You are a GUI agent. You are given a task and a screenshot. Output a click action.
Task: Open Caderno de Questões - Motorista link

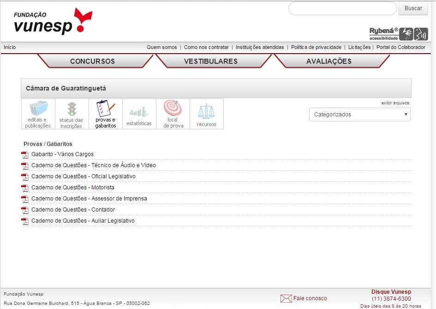click(x=72, y=188)
